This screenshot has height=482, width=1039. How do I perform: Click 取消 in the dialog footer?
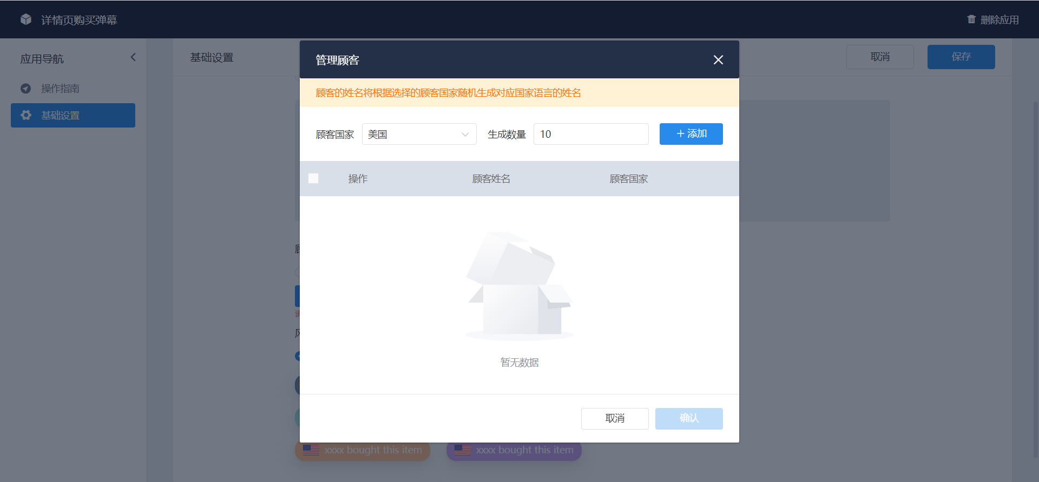pyautogui.click(x=615, y=418)
